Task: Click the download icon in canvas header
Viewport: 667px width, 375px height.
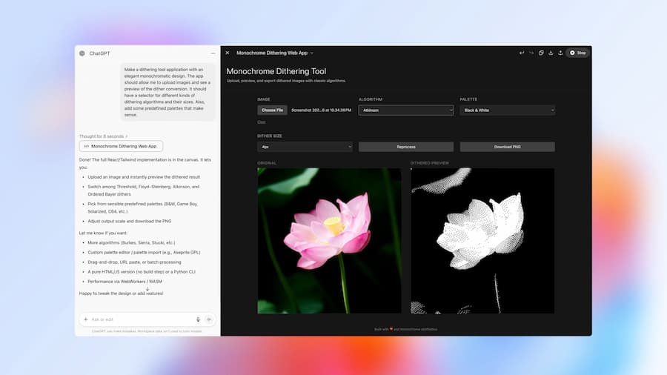Action: coord(551,53)
